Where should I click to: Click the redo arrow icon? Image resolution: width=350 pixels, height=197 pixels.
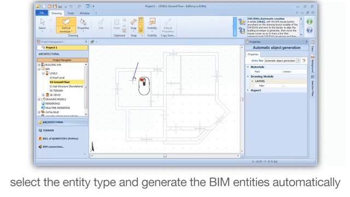click(79, 7)
